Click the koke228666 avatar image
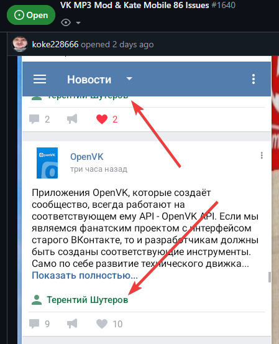279x344 pixels. click(x=20, y=44)
